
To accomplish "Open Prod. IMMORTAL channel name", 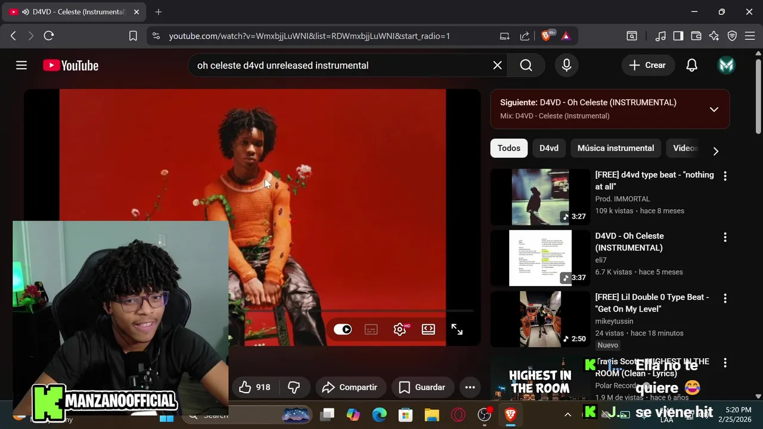I will coord(622,199).
